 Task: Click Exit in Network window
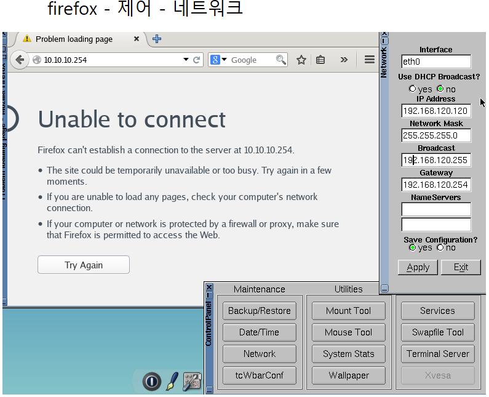click(461, 267)
